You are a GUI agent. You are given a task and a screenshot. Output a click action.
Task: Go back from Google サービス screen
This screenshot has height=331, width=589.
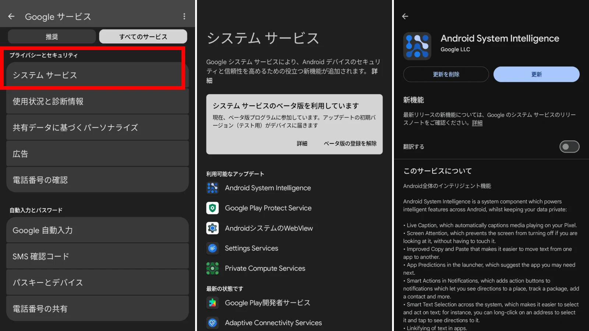tap(11, 17)
